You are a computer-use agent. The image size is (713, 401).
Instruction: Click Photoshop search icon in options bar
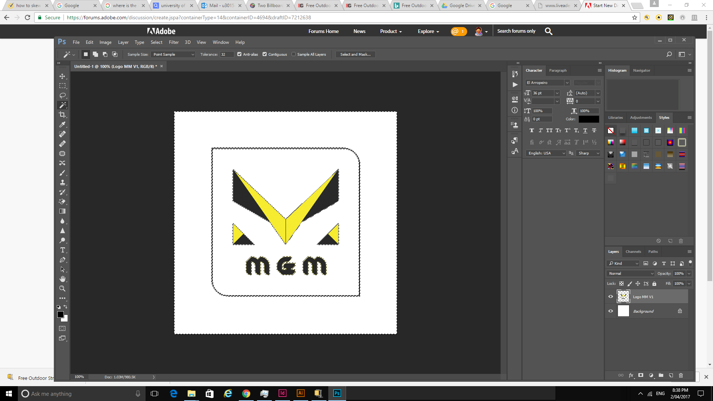coord(669,54)
